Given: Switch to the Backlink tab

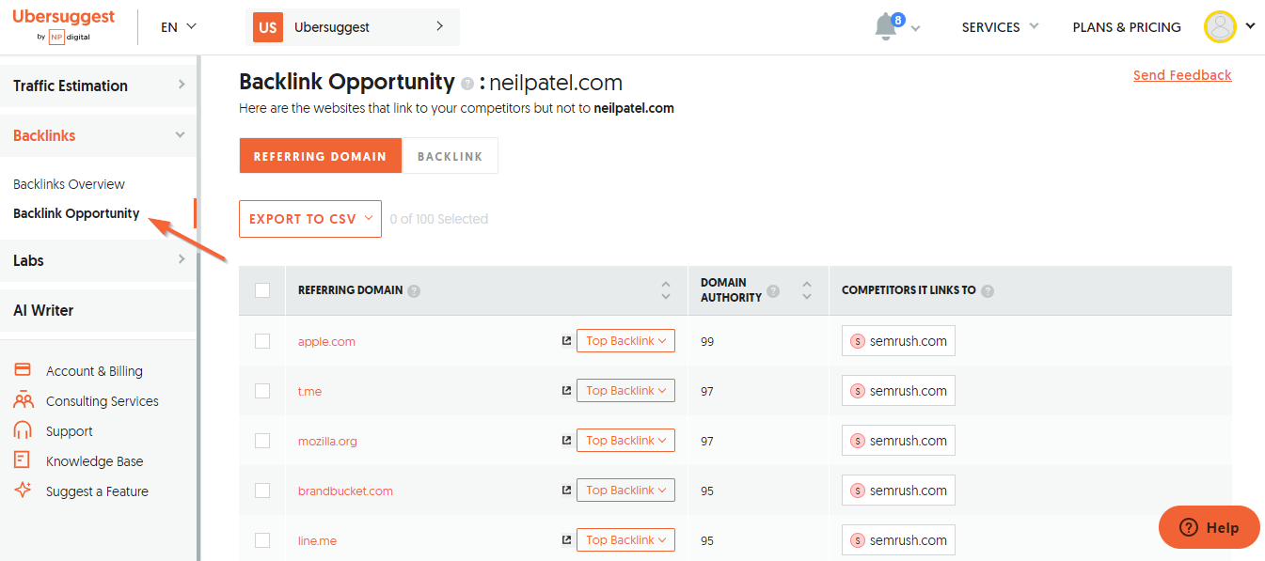Looking at the screenshot, I should coord(450,156).
